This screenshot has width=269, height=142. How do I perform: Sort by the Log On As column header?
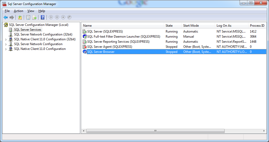pyautogui.click(x=231, y=26)
